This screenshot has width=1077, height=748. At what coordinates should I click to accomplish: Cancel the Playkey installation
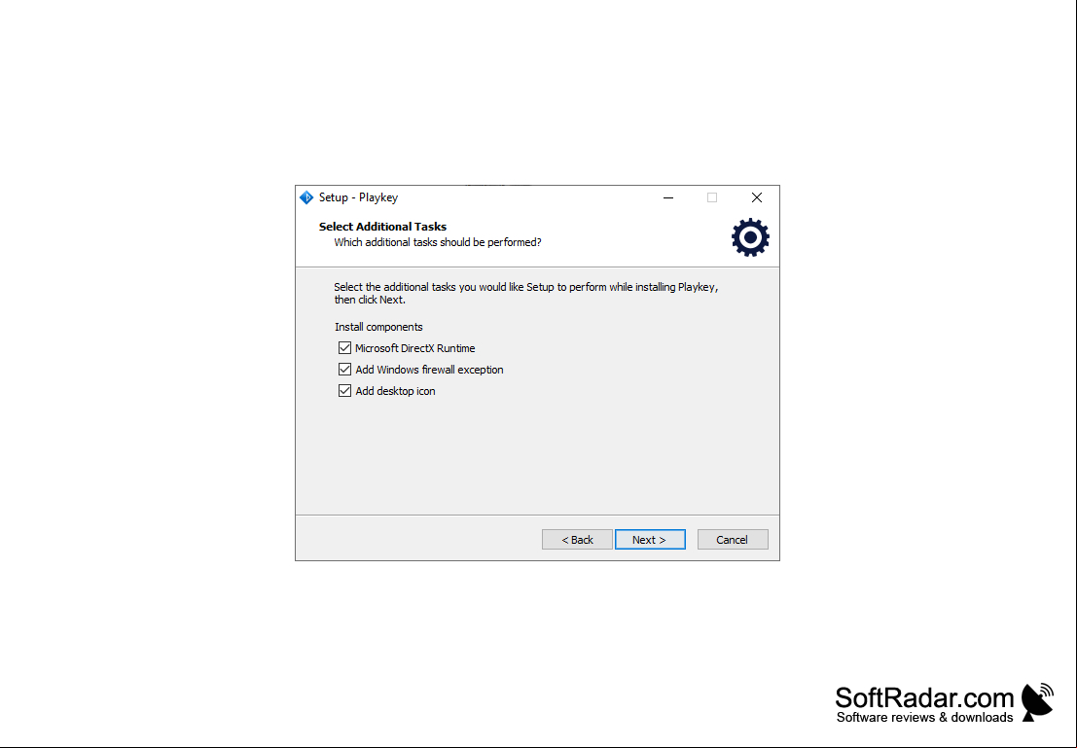733,540
